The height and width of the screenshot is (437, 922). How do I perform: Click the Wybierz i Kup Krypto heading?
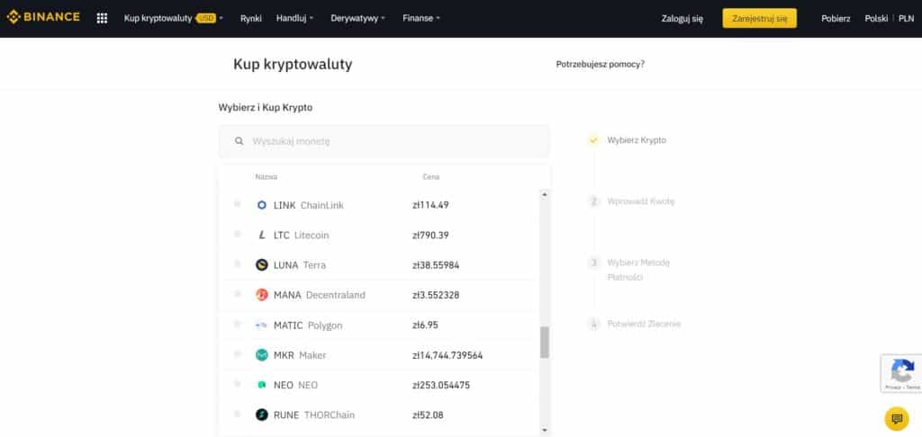(x=266, y=108)
